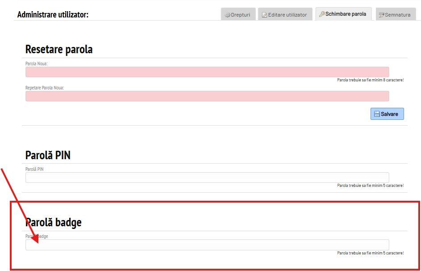Image resolution: width=421 pixels, height=271 pixels.
Task: Click the small Parola Noua field label
Action: pos(37,64)
